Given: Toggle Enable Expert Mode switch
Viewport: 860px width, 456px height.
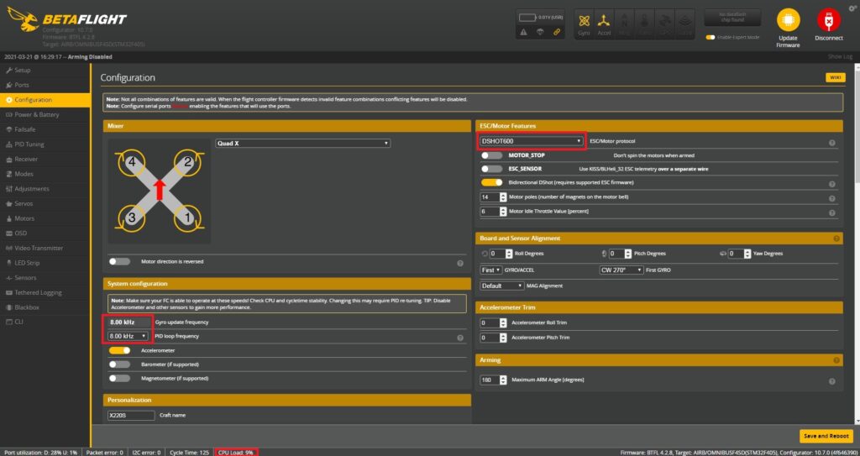Looking at the screenshot, I should coord(711,37).
